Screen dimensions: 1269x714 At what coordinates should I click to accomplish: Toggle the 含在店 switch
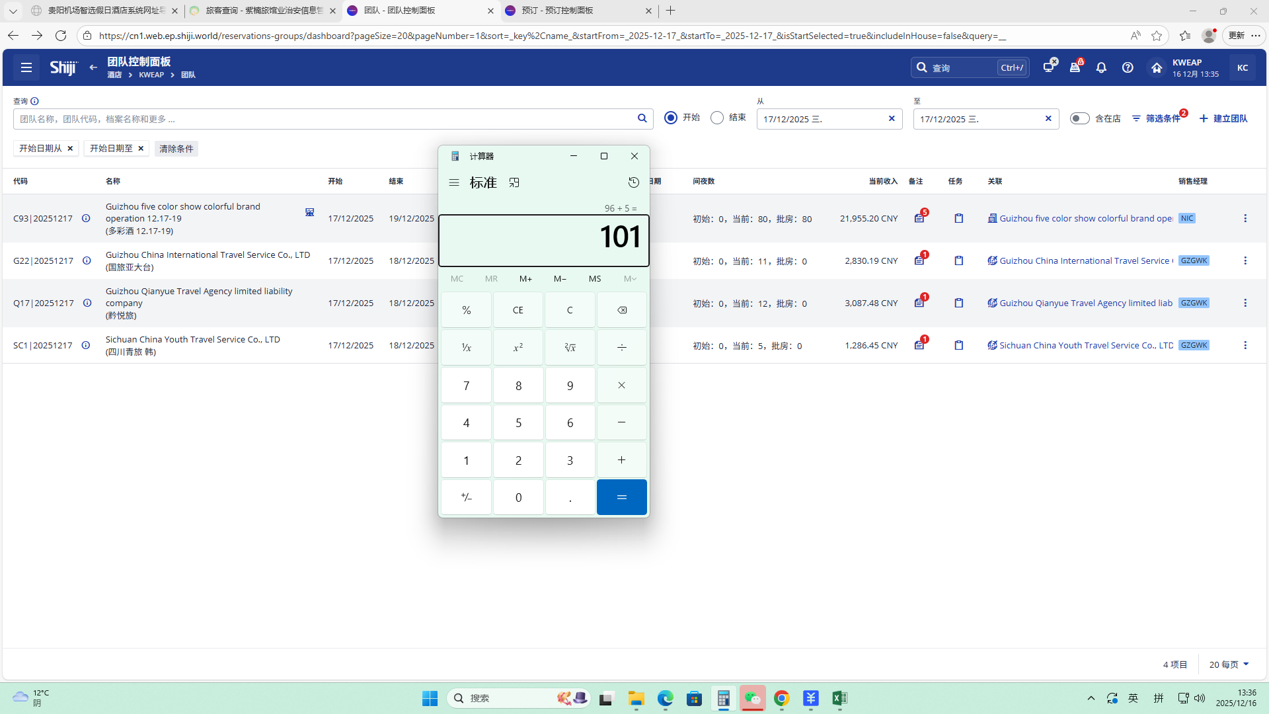click(x=1079, y=118)
